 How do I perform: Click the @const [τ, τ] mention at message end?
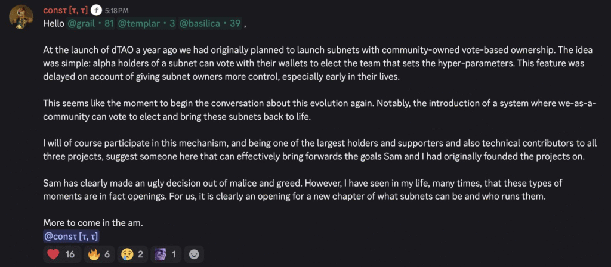(71, 237)
